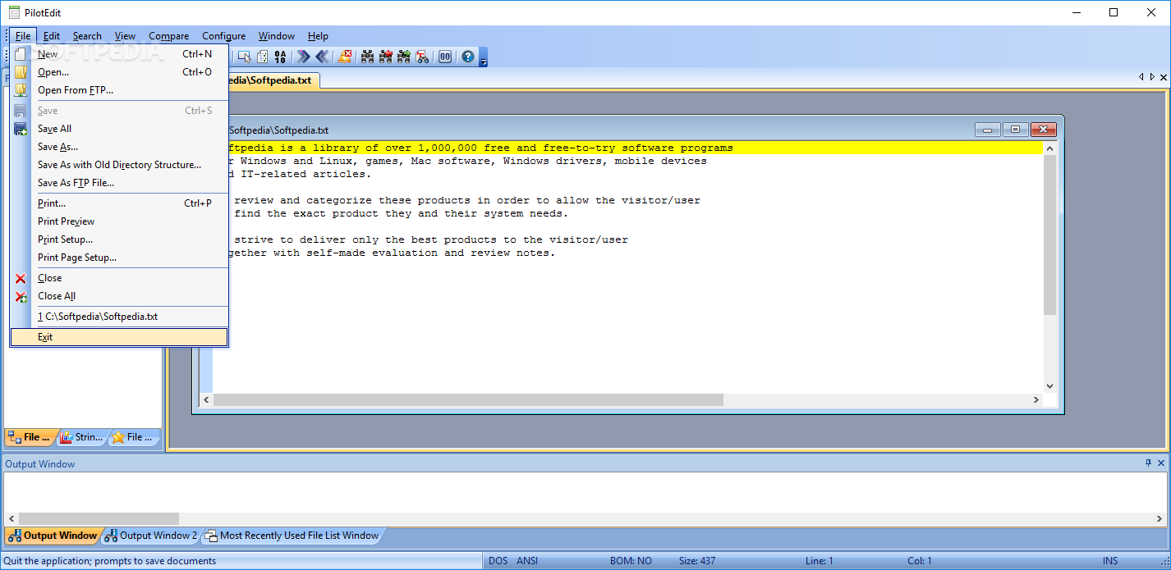Click the right double-chevron toolbar icon
Viewport: 1171px width, 570px height.
click(303, 57)
